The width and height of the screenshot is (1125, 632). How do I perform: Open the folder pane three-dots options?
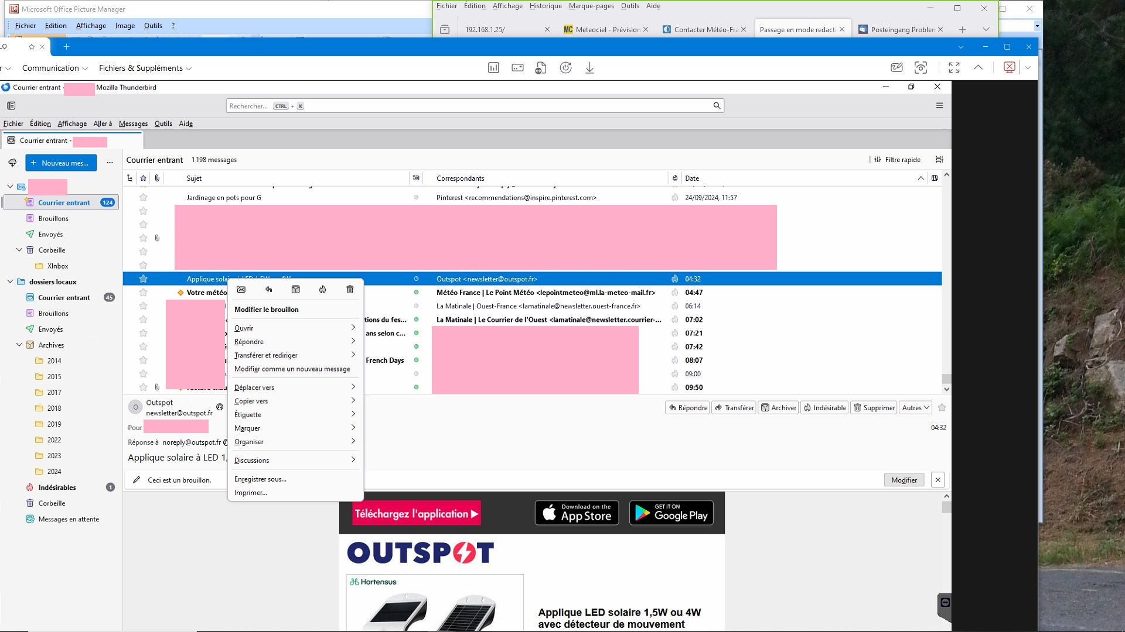pos(110,163)
